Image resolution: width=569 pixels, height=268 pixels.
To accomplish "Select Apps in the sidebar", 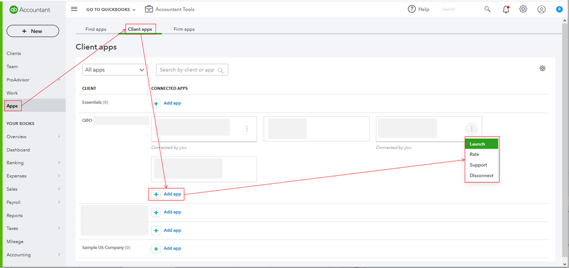I will click(12, 106).
